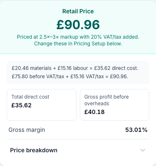Open the Price breakdown section heading
156x166 pixels.
tap(34, 150)
